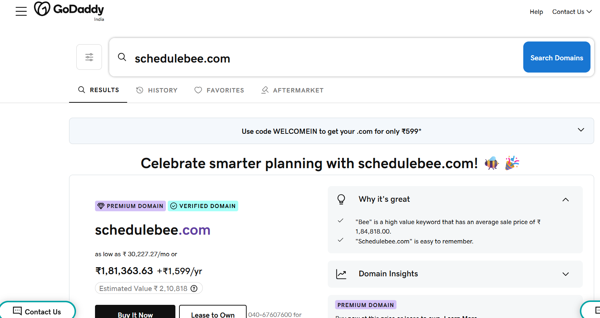Click the Verified Domain checkmark badge
The image size is (600, 318).
203,206
